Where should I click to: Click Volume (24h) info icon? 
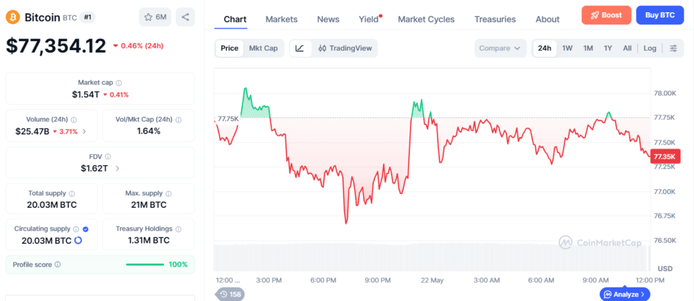(73, 120)
